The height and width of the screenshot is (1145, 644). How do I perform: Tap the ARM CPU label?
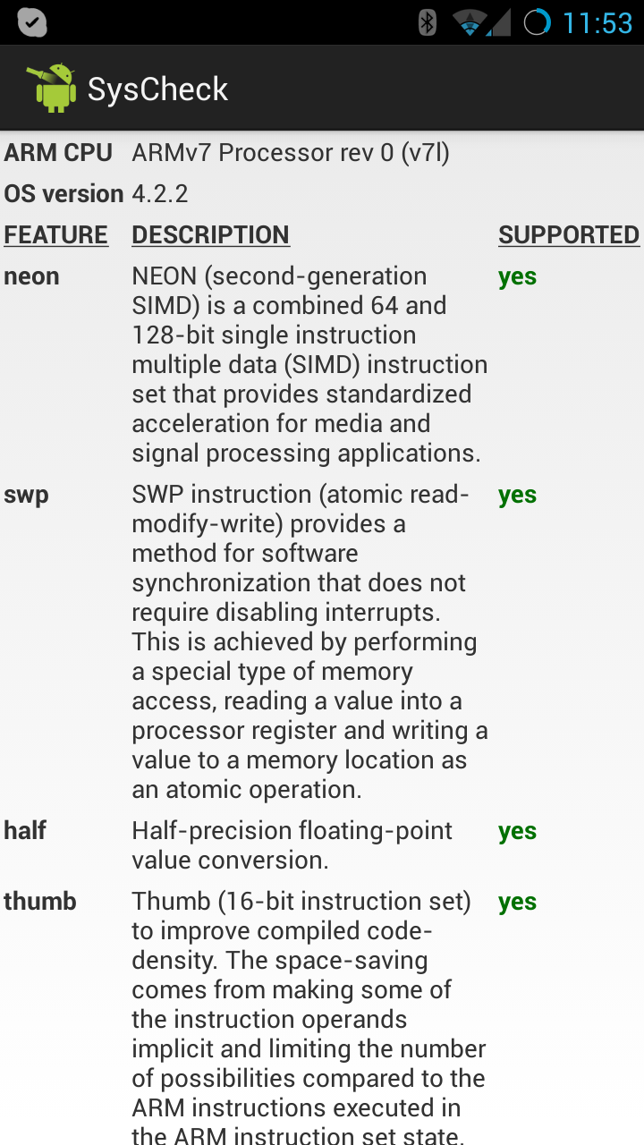58,153
